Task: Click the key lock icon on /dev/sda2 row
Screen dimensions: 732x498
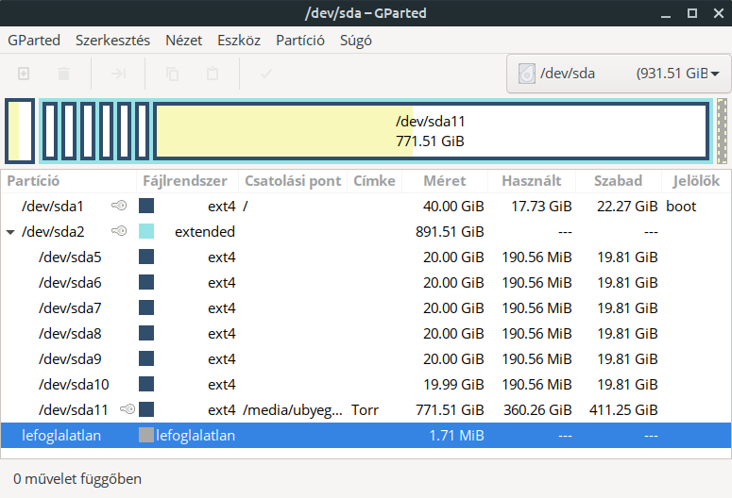Action: 119,231
